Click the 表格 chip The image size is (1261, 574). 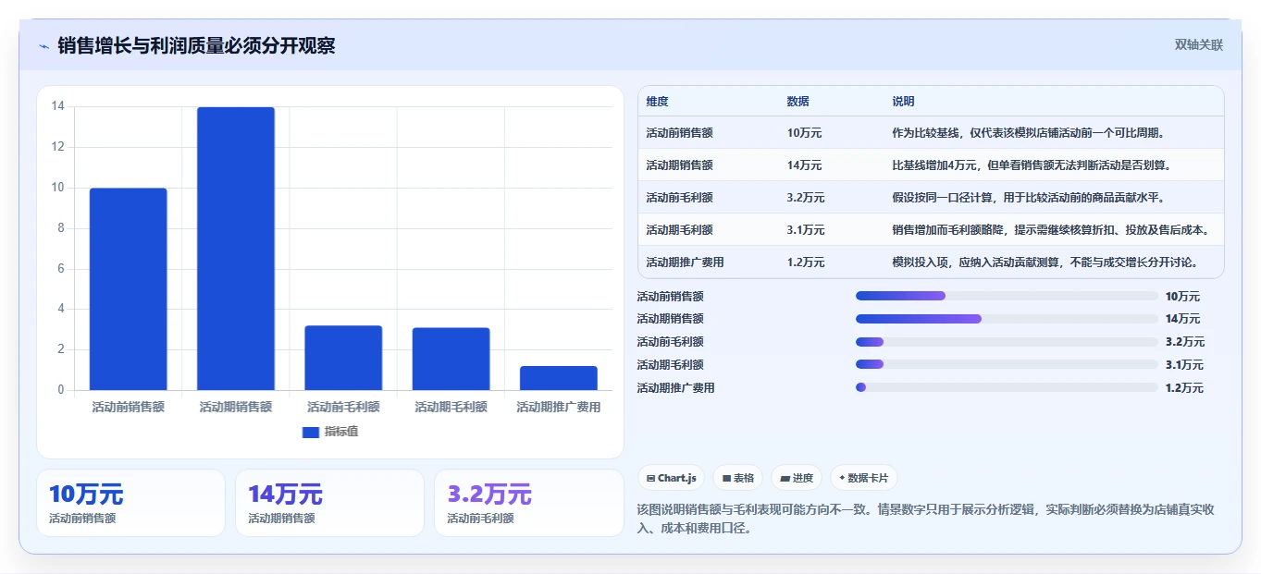(737, 478)
